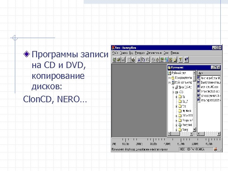The width and height of the screenshot is (228, 171).
Task: Click the greyed-out Save floppy icon
Action: point(123,60)
